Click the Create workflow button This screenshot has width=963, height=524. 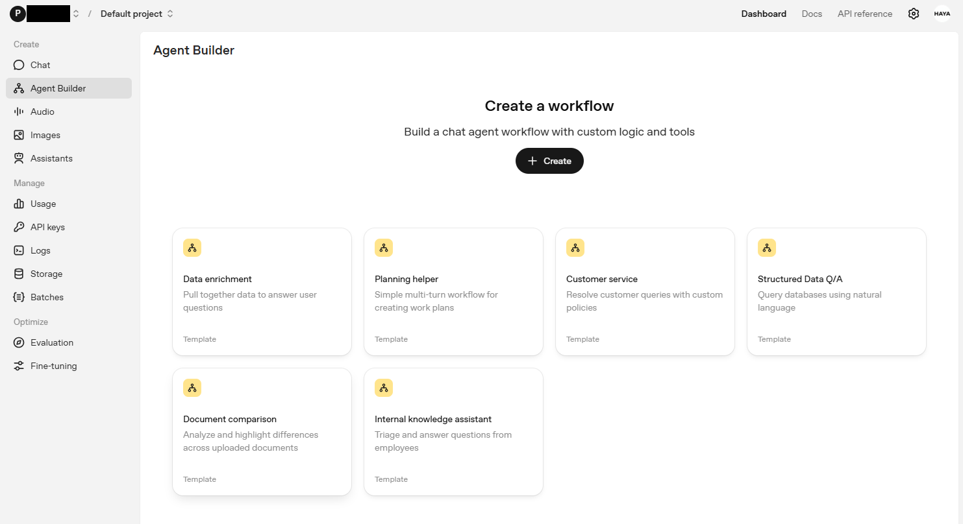pyautogui.click(x=549, y=160)
